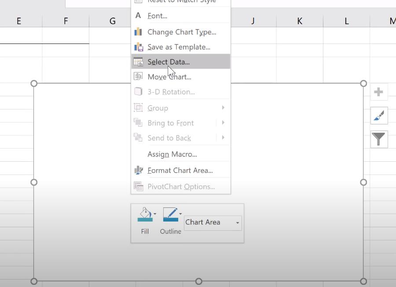Screen dimensions: 396x287
Task: Expand the Fill color dropdown arrow
Action: pos(155,214)
